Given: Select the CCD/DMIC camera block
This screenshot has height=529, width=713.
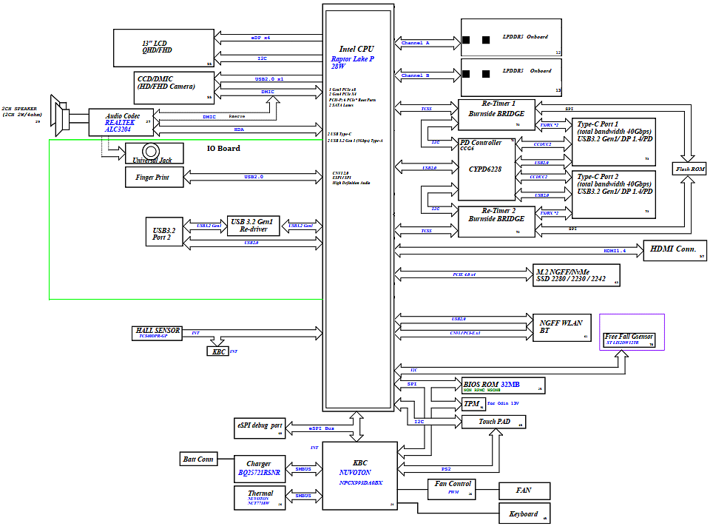Looking at the screenshot, I should point(174,88).
